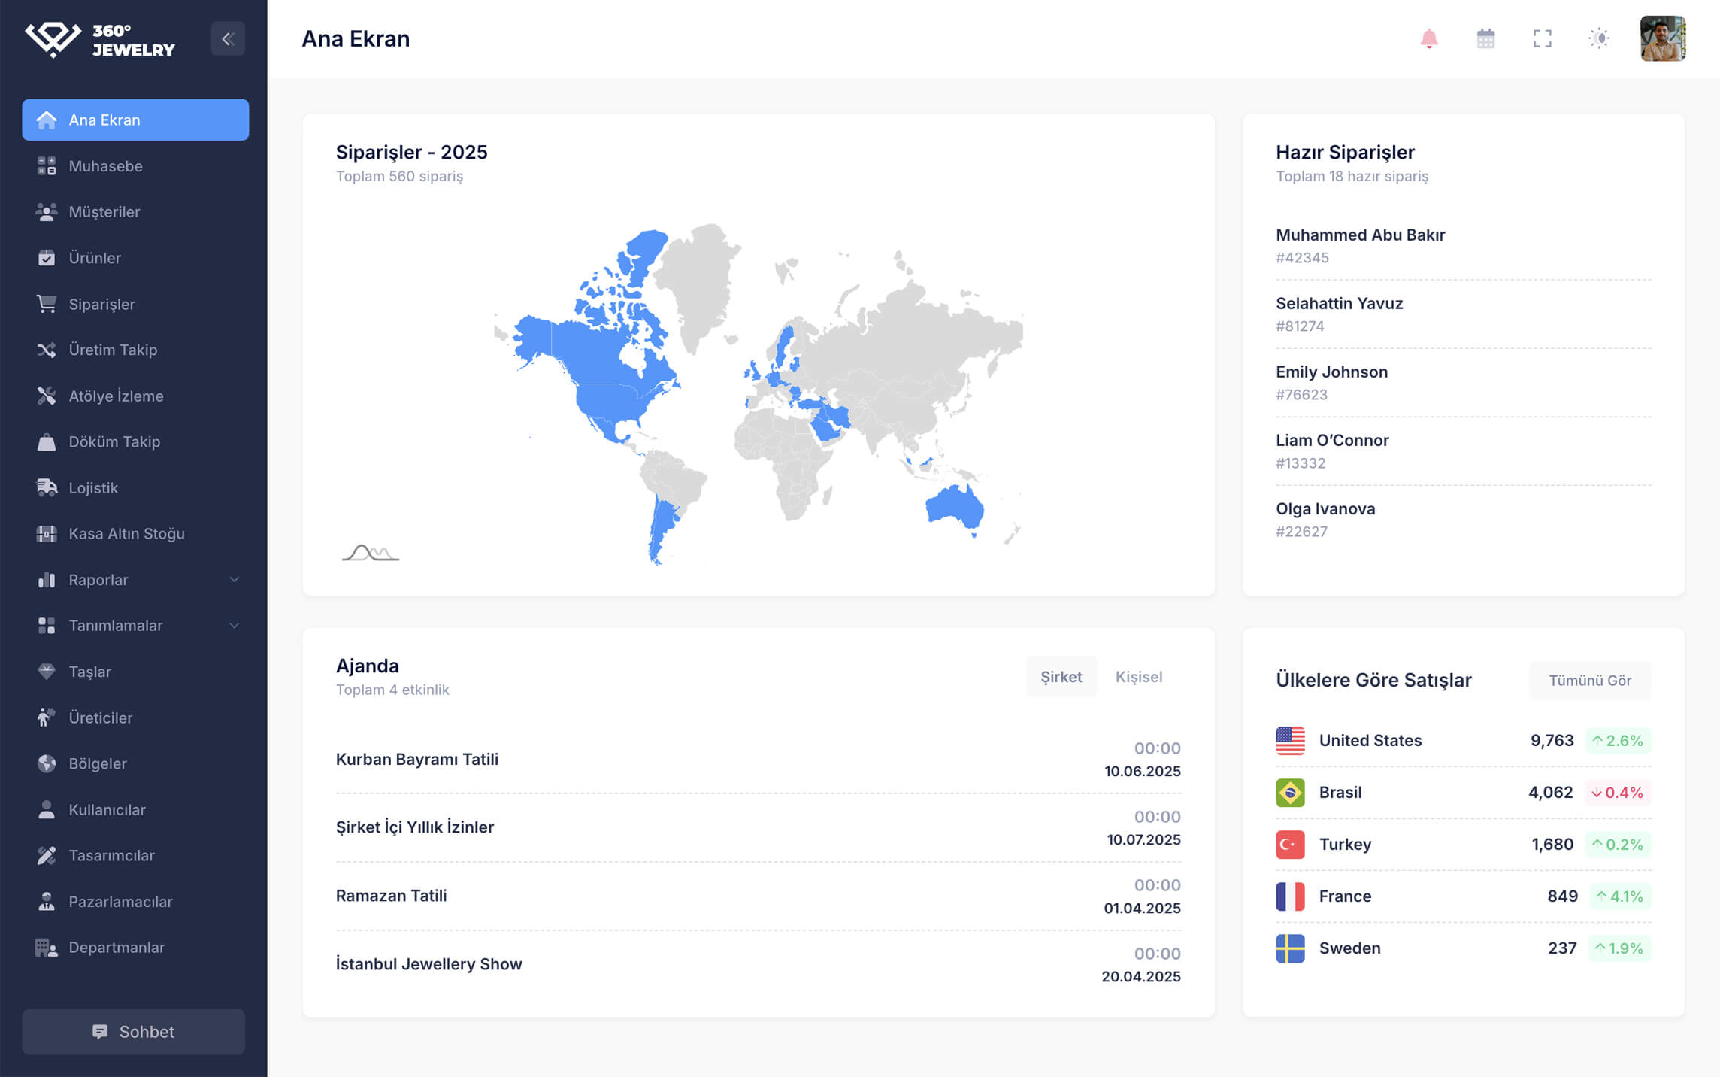Switch Ajanda to Kişisel tab
Image resolution: width=1720 pixels, height=1077 pixels.
(1138, 677)
